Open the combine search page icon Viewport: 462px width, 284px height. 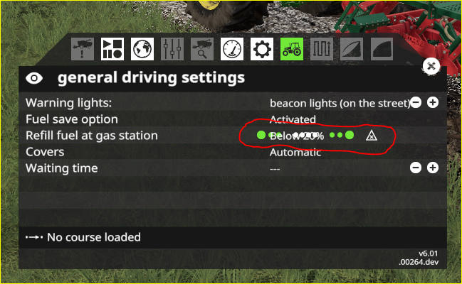tap(202, 49)
